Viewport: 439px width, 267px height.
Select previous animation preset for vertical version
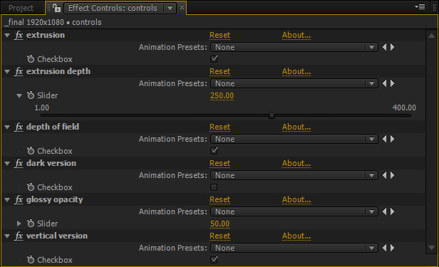pos(385,248)
